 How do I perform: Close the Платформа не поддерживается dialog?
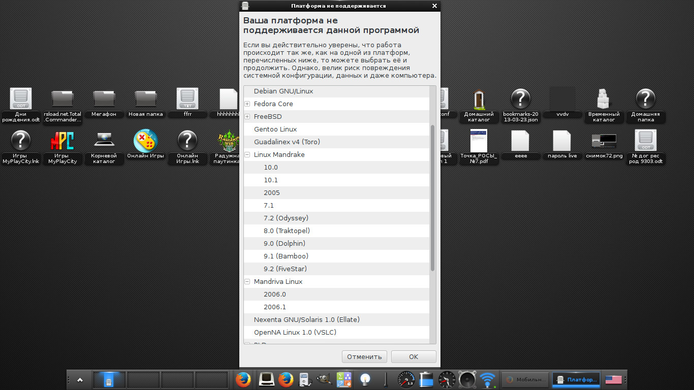coord(434,6)
